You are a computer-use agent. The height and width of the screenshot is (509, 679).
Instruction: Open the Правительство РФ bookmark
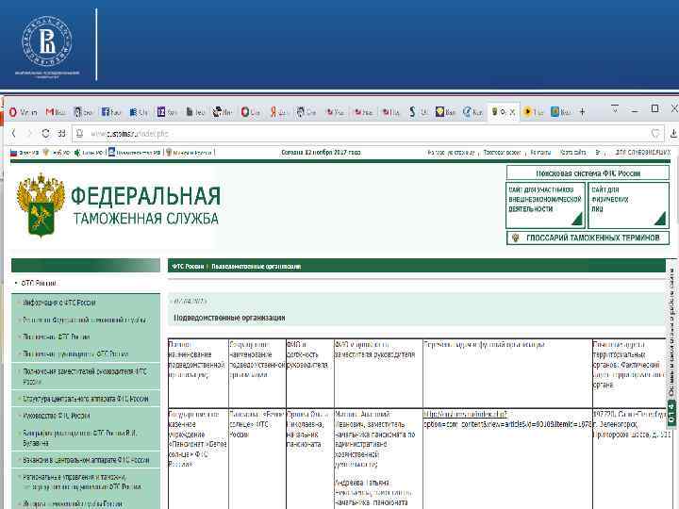pos(135,153)
